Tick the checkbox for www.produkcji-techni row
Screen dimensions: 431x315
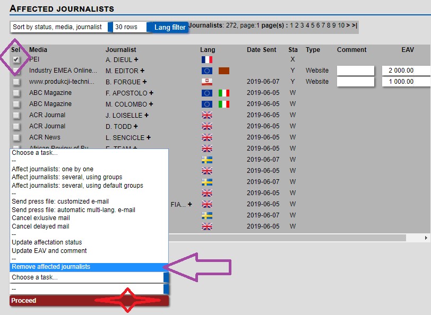pos(16,82)
